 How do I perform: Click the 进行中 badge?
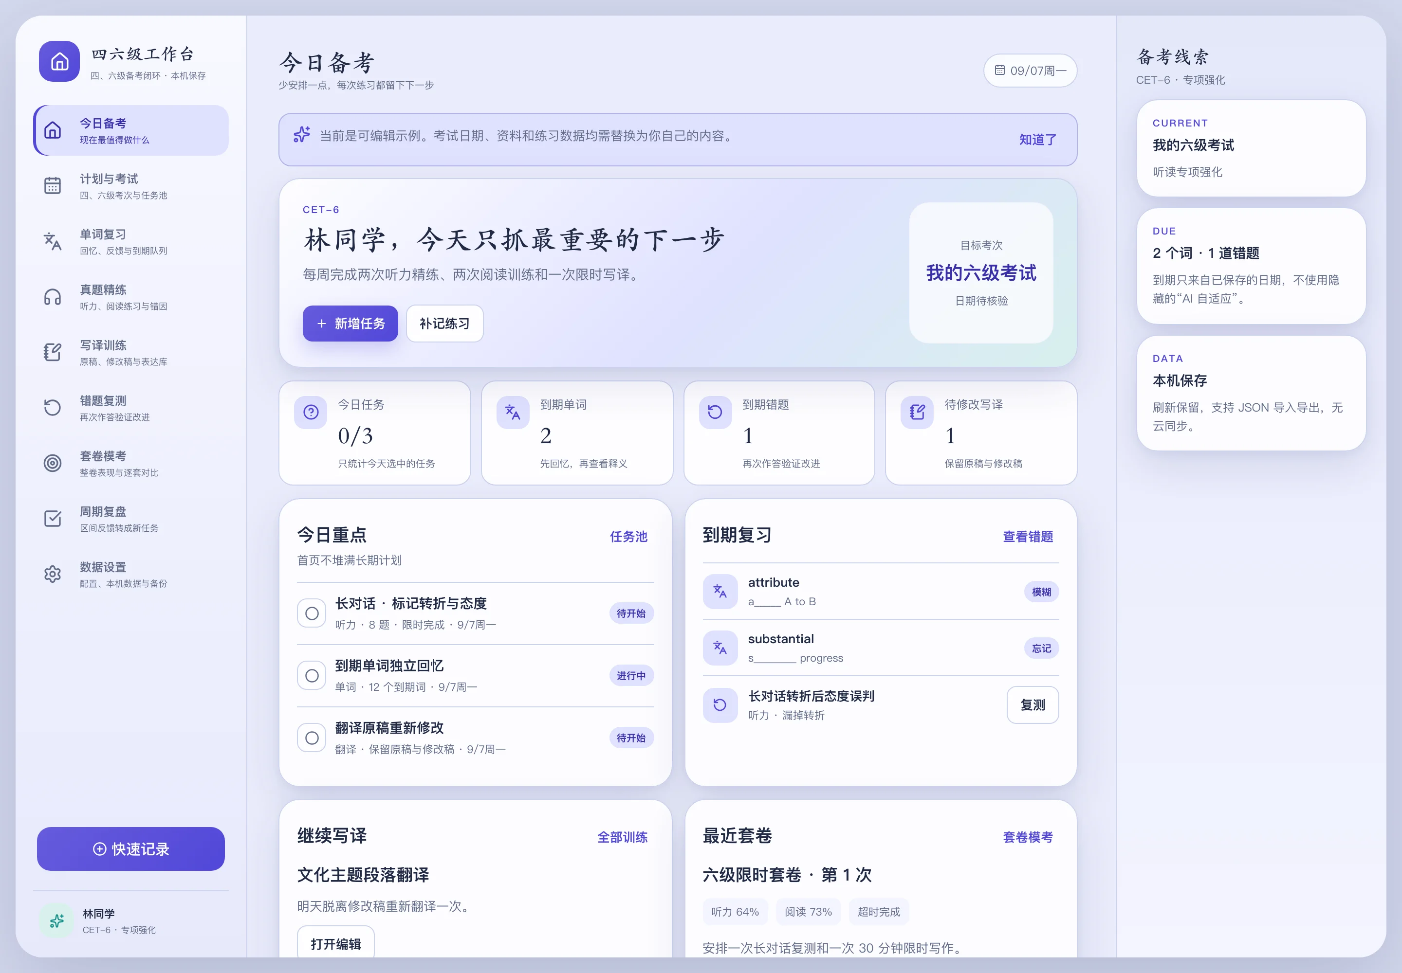pyautogui.click(x=631, y=675)
